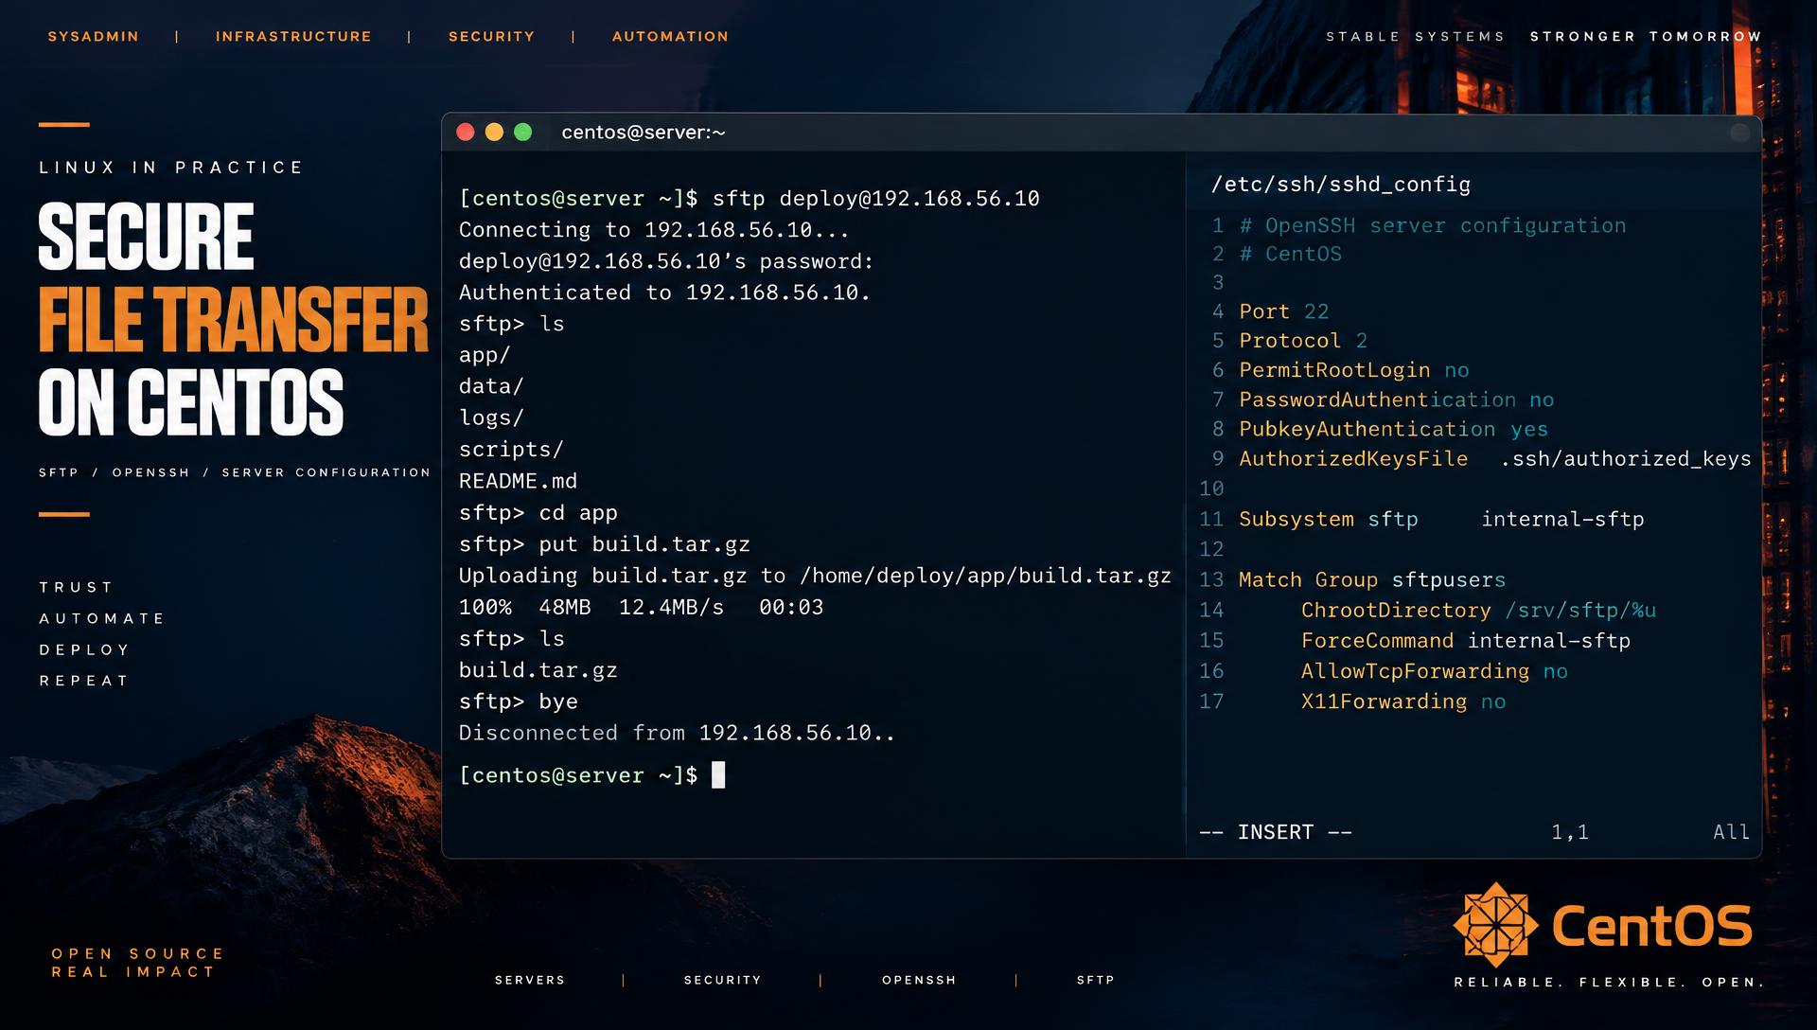
Task: Click the 'OPEN SOURCE REAL IMPACT' text
Action: [138, 963]
